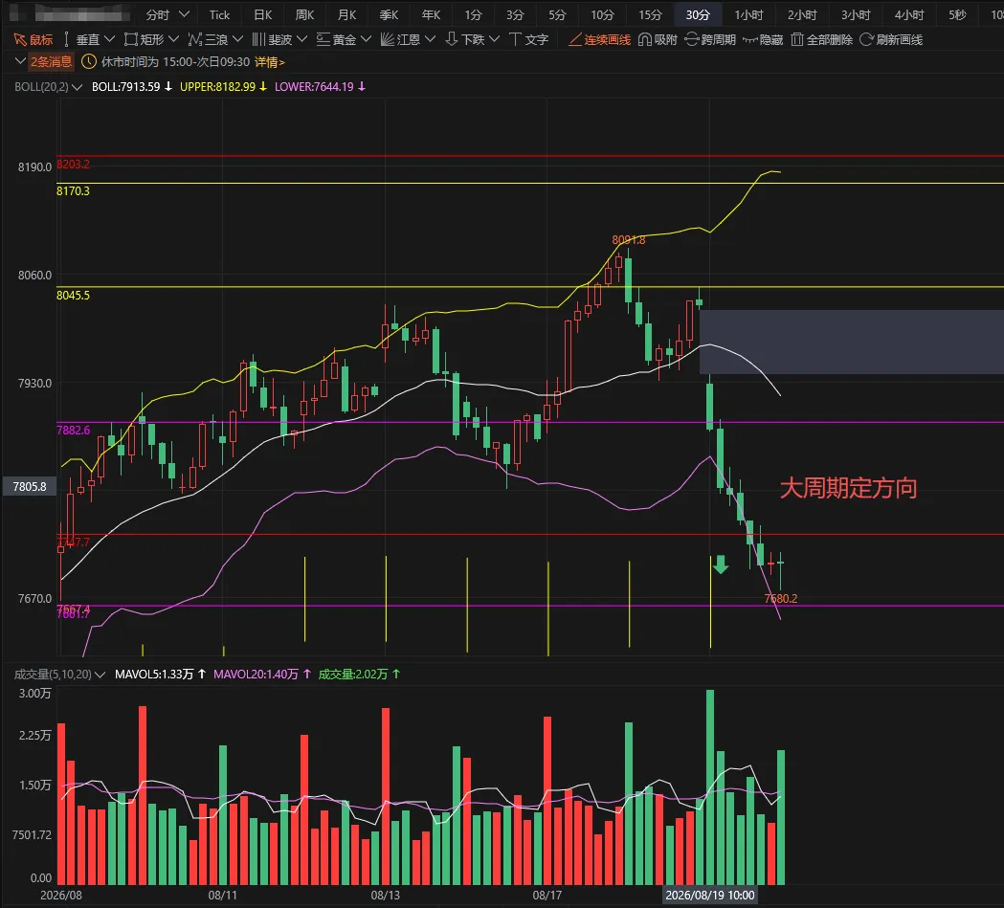Select the 斐波 Fibonacci tool
This screenshot has width=1004, height=908.
[272, 39]
